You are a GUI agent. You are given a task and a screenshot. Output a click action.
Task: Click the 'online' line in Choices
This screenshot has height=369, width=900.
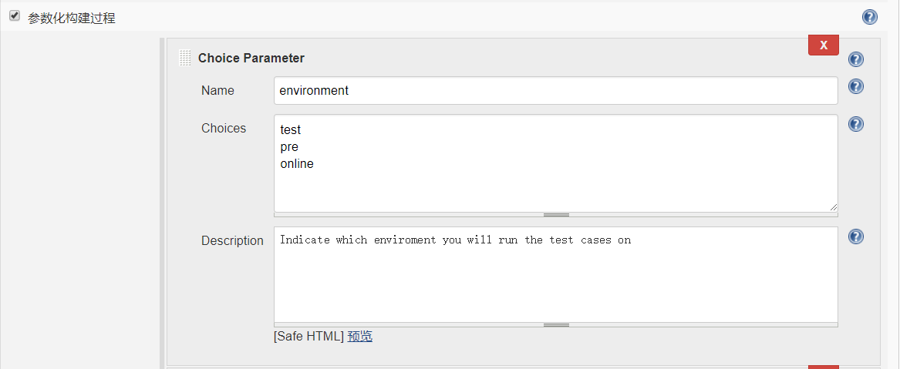(297, 164)
